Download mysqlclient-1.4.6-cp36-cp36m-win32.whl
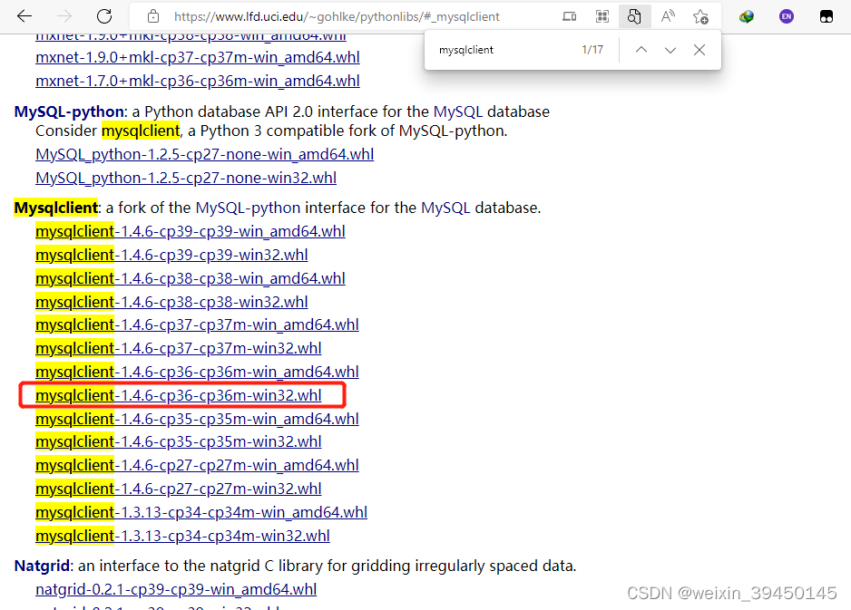Image resolution: width=851 pixels, height=610 pixels. coord(179,396)
